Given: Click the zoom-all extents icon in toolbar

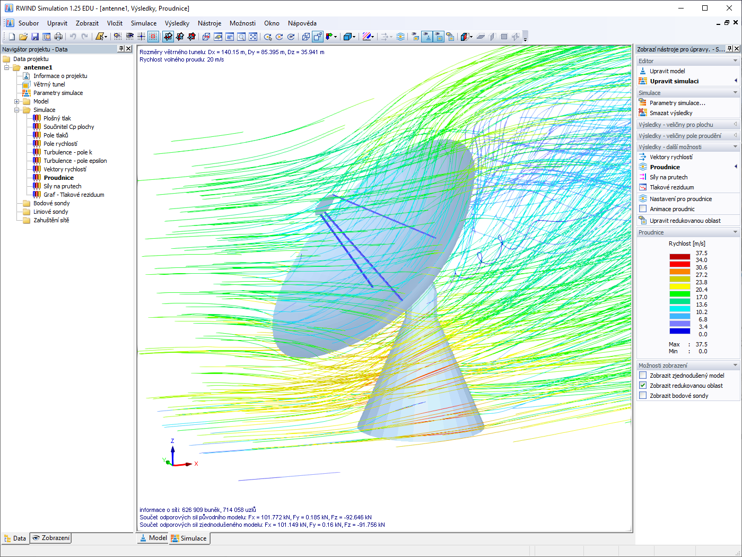Looking at the screenshot, I should (x=253, y=37).
